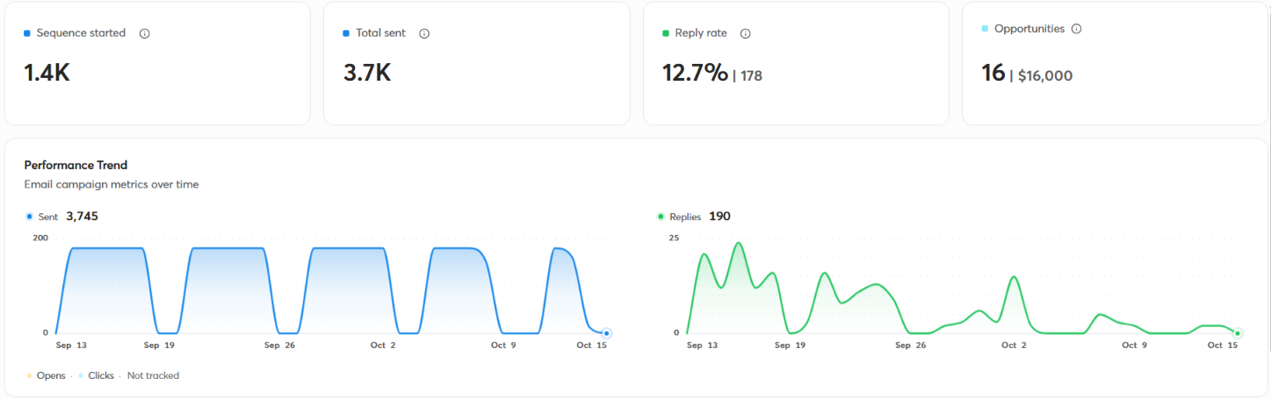Click Sep 13 label on Sent chart
Viewport: 1271px width, 399px height.
tap(69, 346)
